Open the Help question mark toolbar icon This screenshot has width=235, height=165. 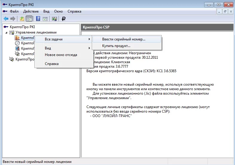pos(38,19)
